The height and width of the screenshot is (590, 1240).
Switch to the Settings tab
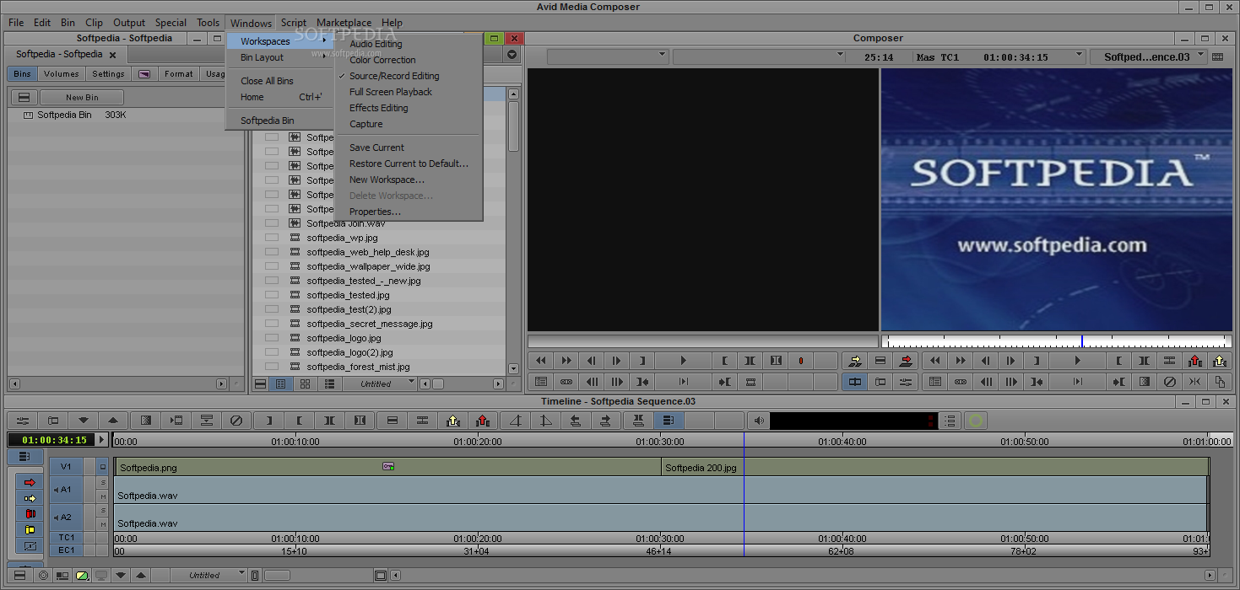(x=108, y=74)
